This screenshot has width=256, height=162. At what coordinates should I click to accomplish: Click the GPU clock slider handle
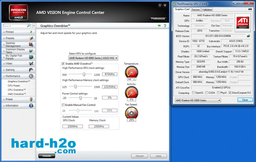click(84, 74)
